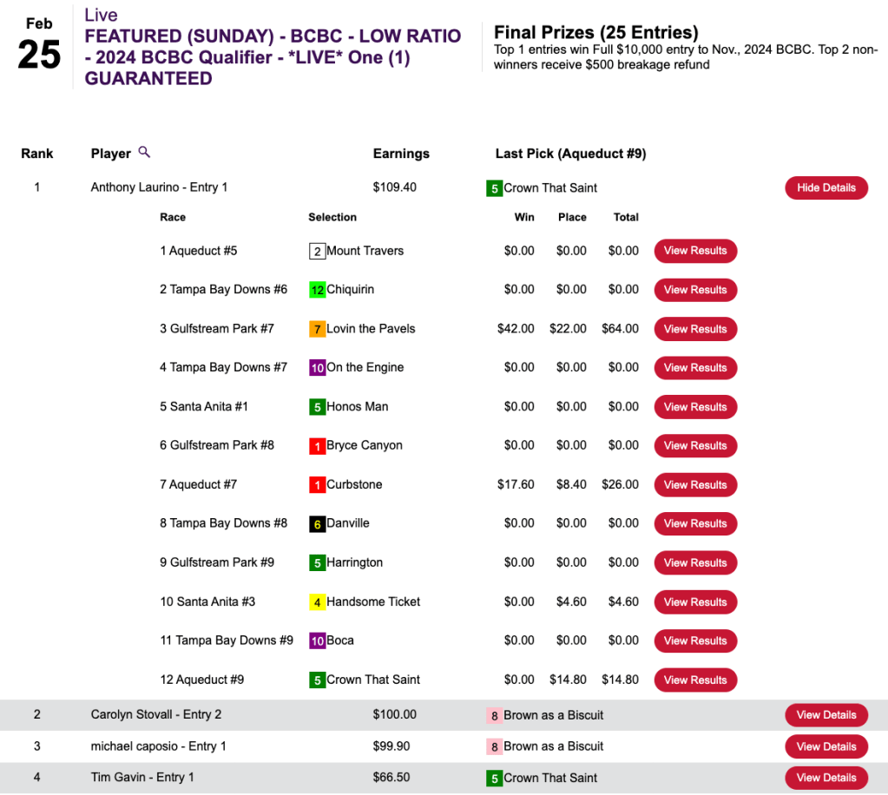Image resolution: width=888 pixels, height=795 pixels.
Task: Hide details for Anthony Laurino entry
Action: coord(826,187)
